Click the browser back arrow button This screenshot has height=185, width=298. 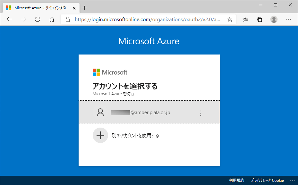(9, 19)
